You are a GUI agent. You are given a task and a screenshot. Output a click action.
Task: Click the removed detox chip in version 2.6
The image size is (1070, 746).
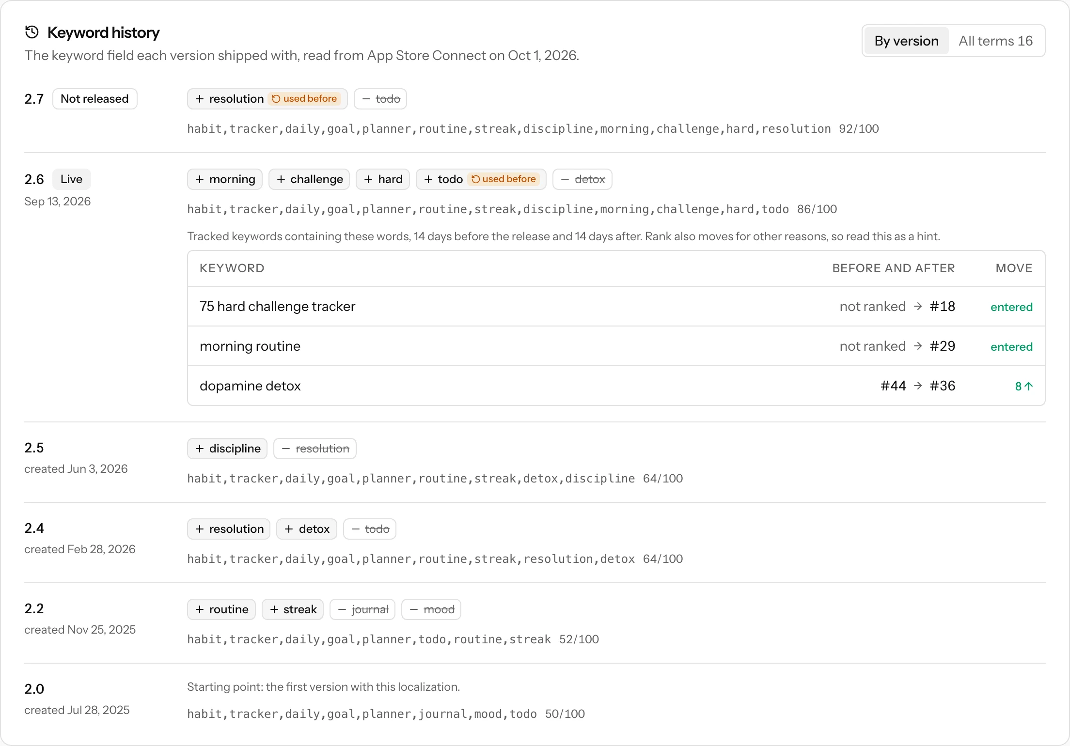coord(582,179)
